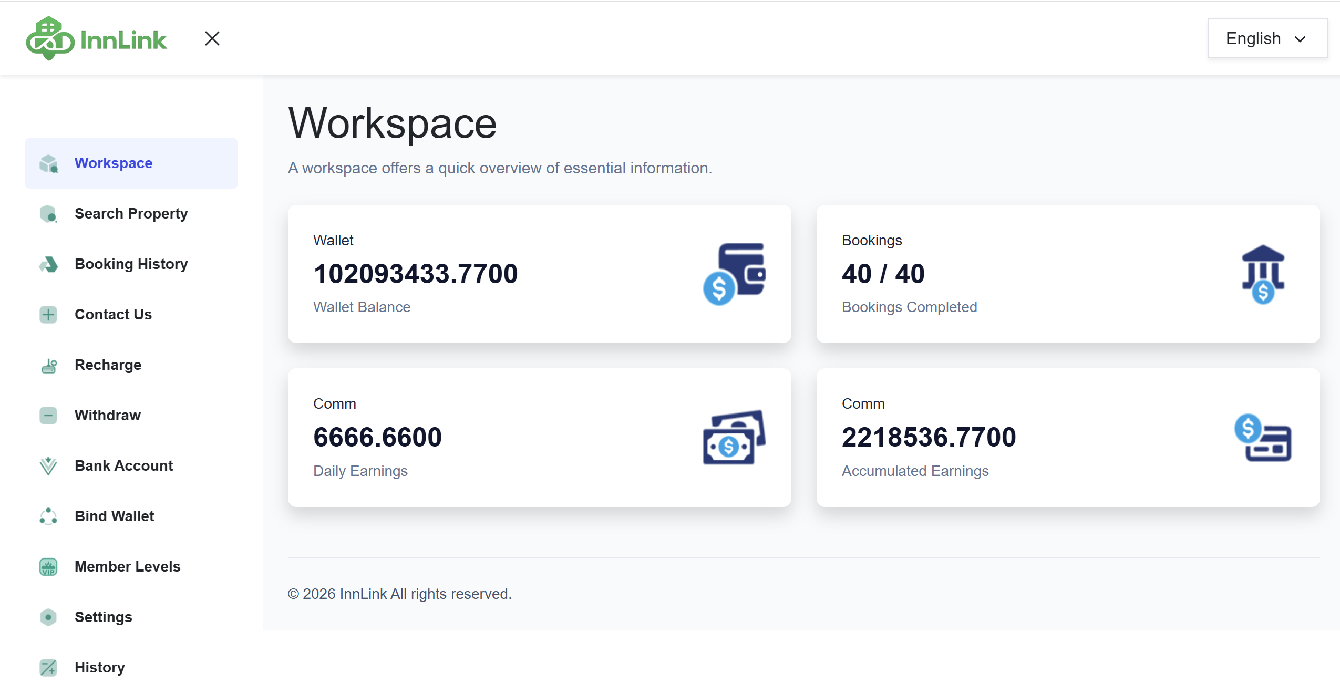Click the Member Levels VIP icon
The width and height of the screenshot is (1340, 694).
tap(48, 567)
